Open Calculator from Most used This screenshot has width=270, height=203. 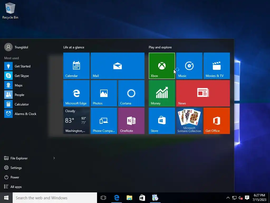coord(29,104)
